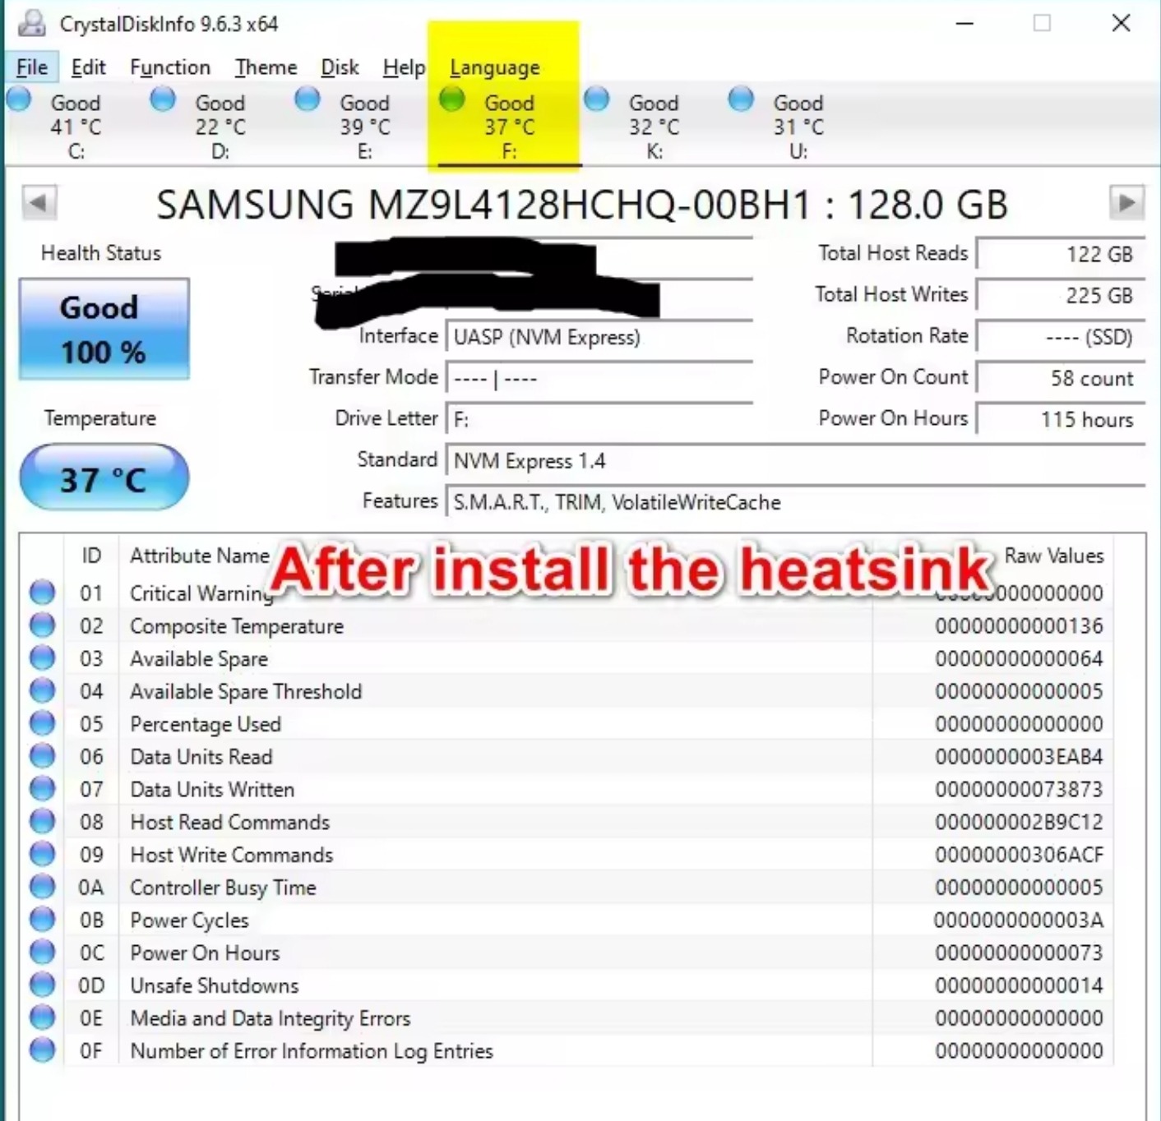This screenshot has height=1121, width=1161.
Task: Click the status orb for Power Cycles
Action: 42,920
